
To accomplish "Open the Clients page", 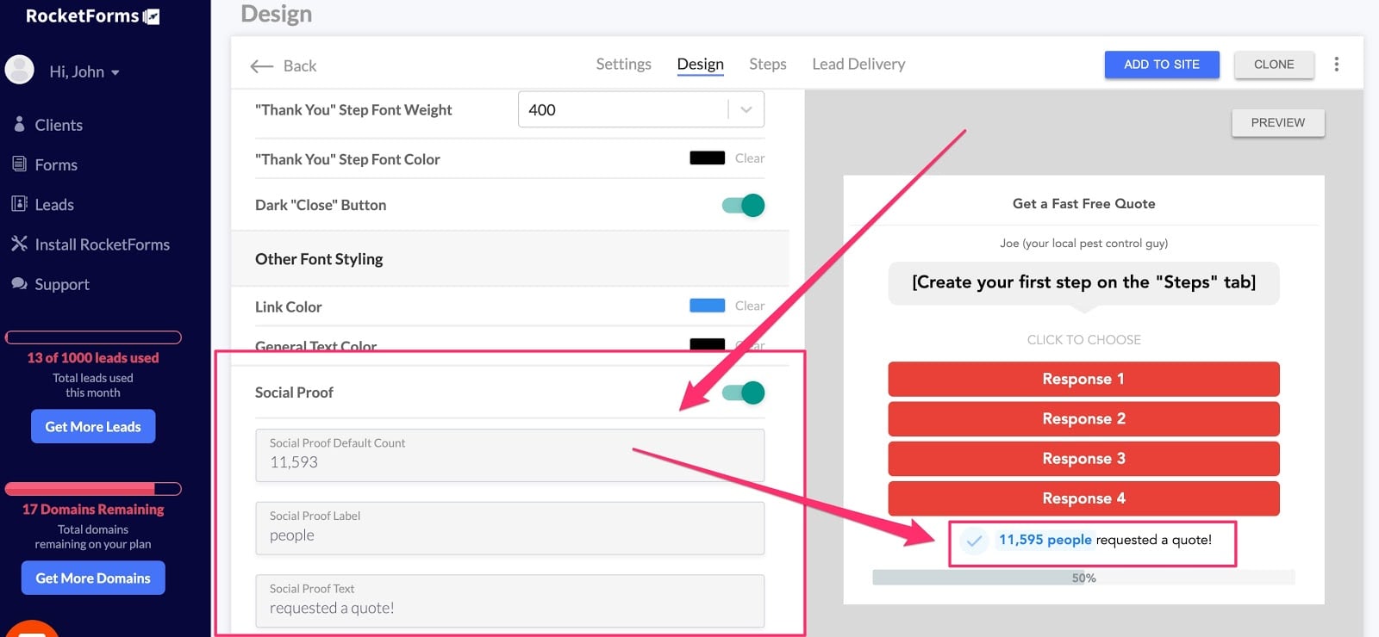I will (x=59, y=125).
